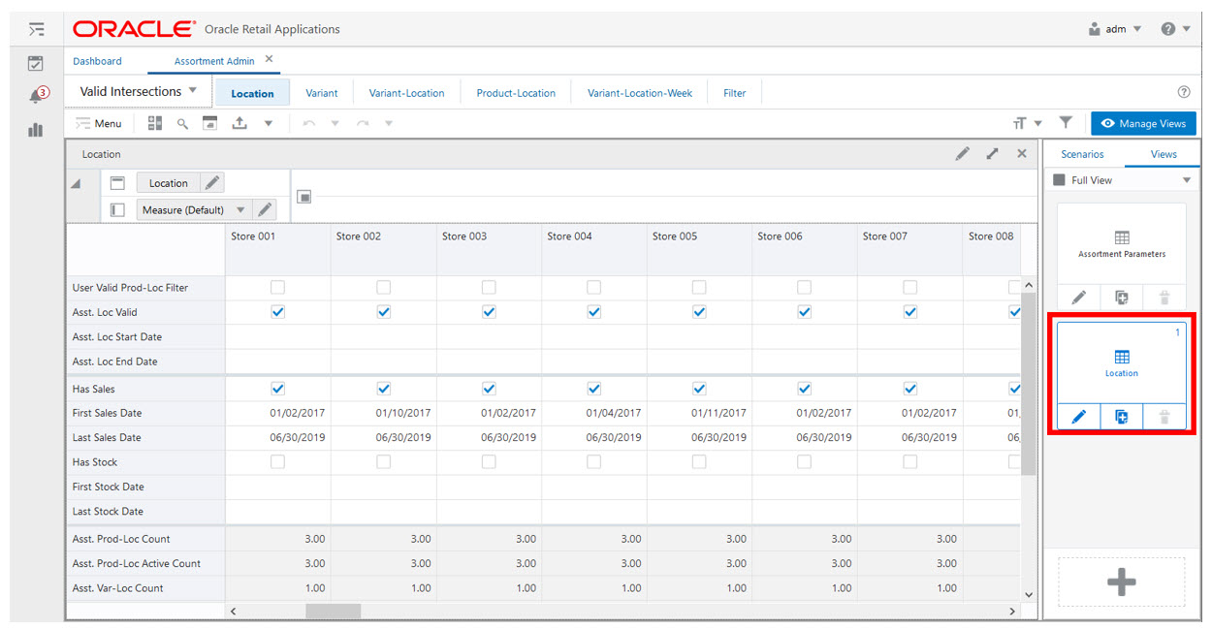Switch to the Variant-Location tab
Viewport: 1212px width, 629px height.
click(406, 93)
